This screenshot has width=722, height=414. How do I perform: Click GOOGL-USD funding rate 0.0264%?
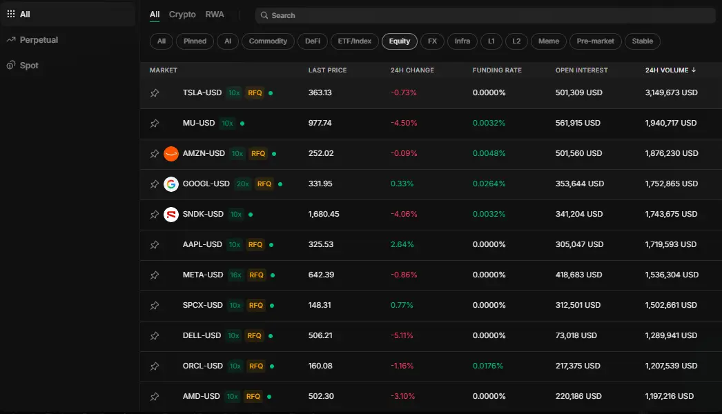(x=489, y=184)
